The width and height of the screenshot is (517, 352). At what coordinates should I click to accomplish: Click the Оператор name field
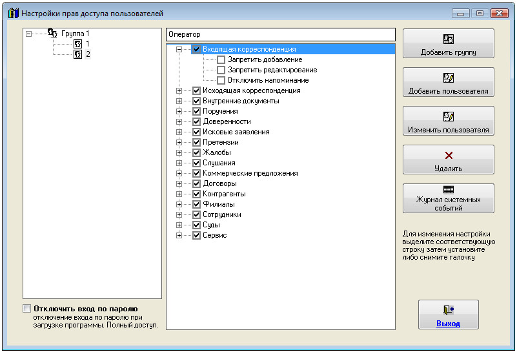coord(281,34)
